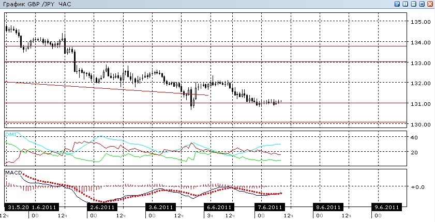435x222 pixels.
Task: Tile windows horizontally using the two-row icon
Action: coord(414,4)
